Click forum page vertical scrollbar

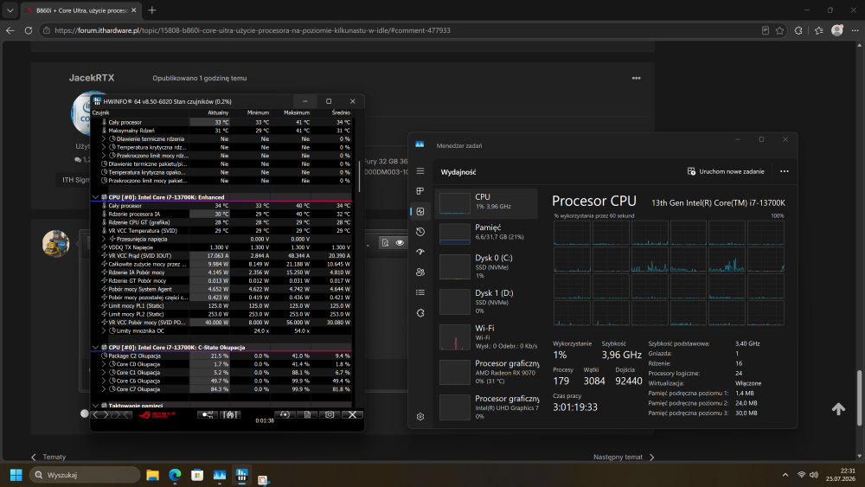click(x=859, y=398)
